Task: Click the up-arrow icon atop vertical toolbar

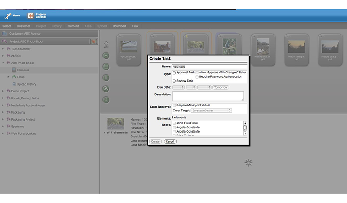Action: [x=106, y=44]
